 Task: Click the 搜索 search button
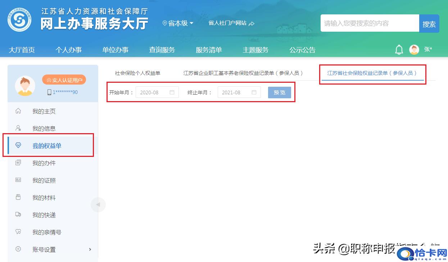[x=429, y=24]
